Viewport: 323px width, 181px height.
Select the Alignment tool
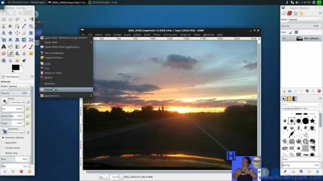click(17, 33)
